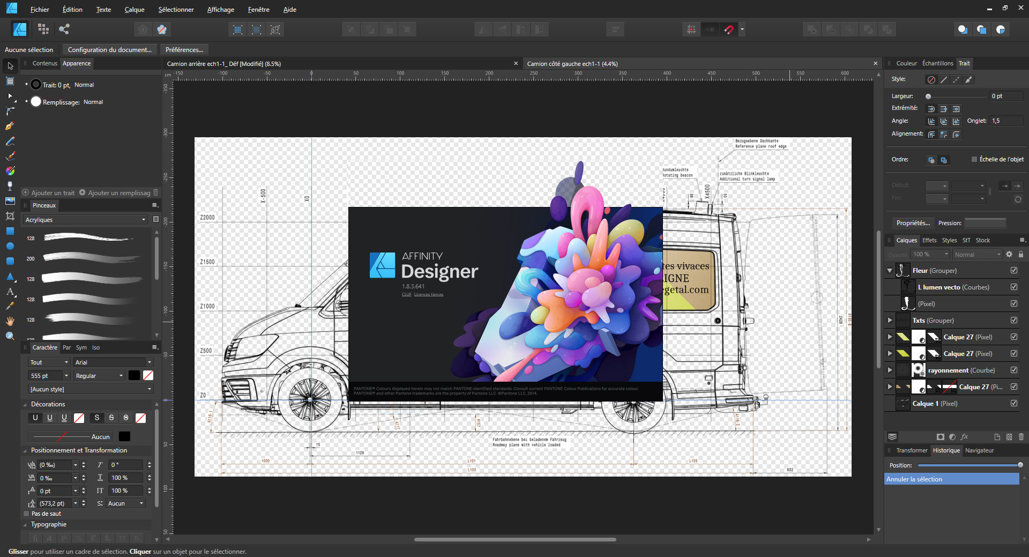This screenshot has width=1029, height=557.
Task: Switch to the Navigateur tab
Action: 979,450
